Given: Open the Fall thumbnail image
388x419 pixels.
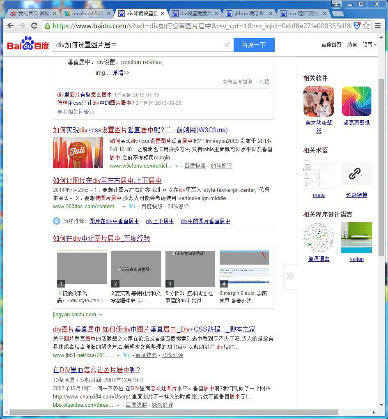Looking at the screenshot, I should [78, 152].
